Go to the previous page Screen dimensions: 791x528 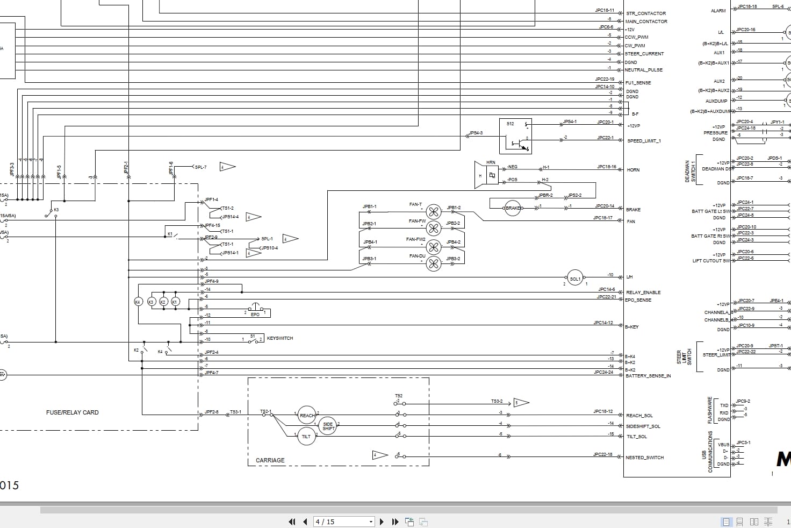(x=305, y=522)
